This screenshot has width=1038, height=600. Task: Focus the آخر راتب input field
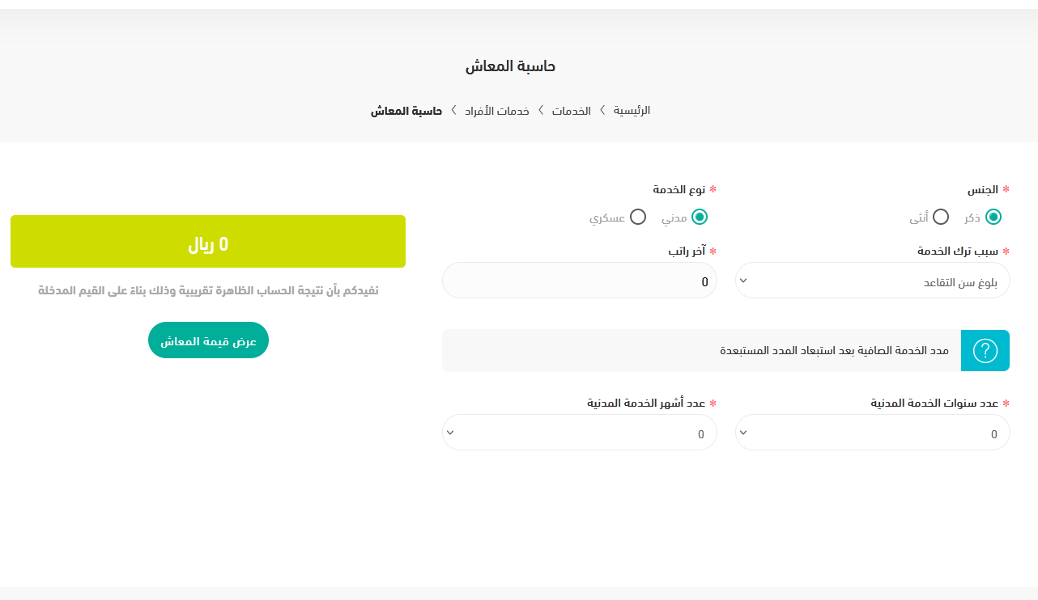point(579,281)
